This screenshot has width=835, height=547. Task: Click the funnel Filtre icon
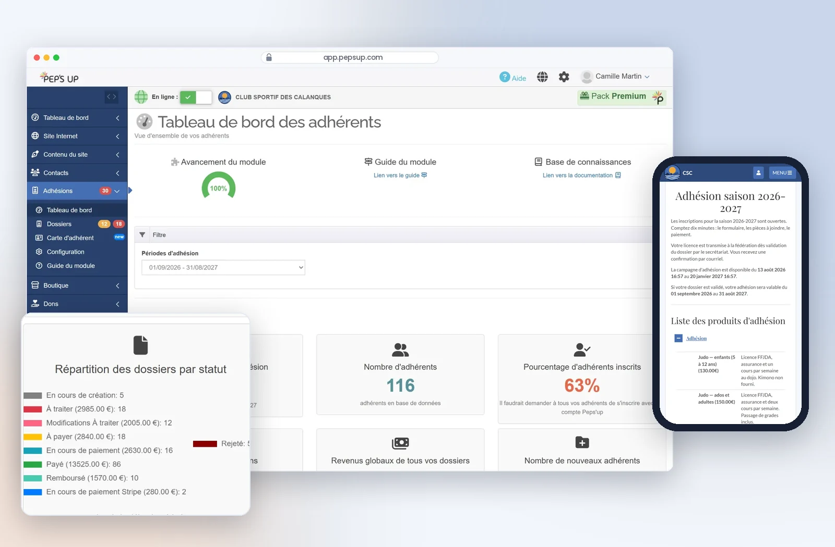pyautogui.click(x=142, y=235)
